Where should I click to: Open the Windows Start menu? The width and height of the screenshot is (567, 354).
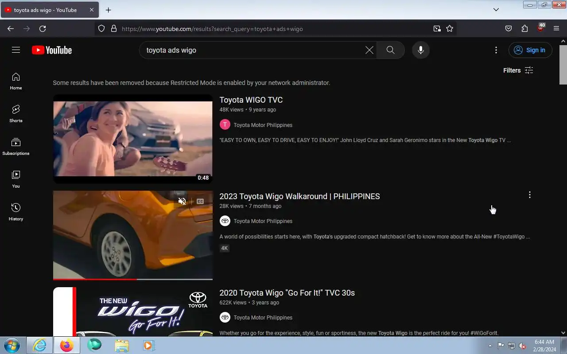point(12,345)
